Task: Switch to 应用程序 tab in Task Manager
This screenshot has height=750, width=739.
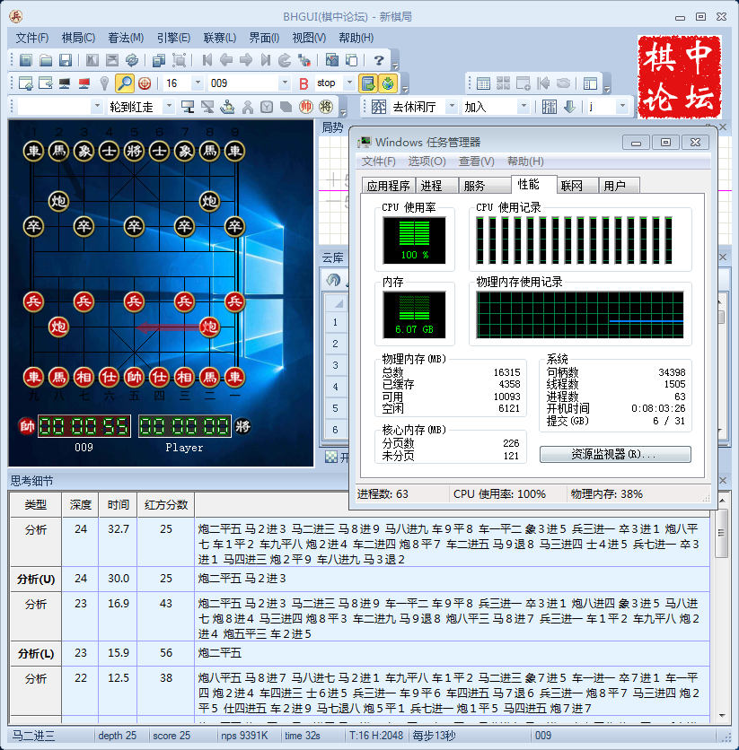Action: click(388, 186)
